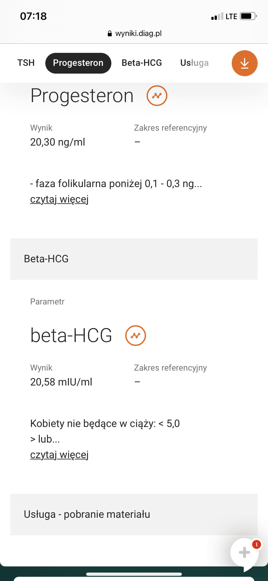Click the Beta-HCG section header bar
Screen dimensions: 268x581
pyautogui.click(x=134, y=259)
